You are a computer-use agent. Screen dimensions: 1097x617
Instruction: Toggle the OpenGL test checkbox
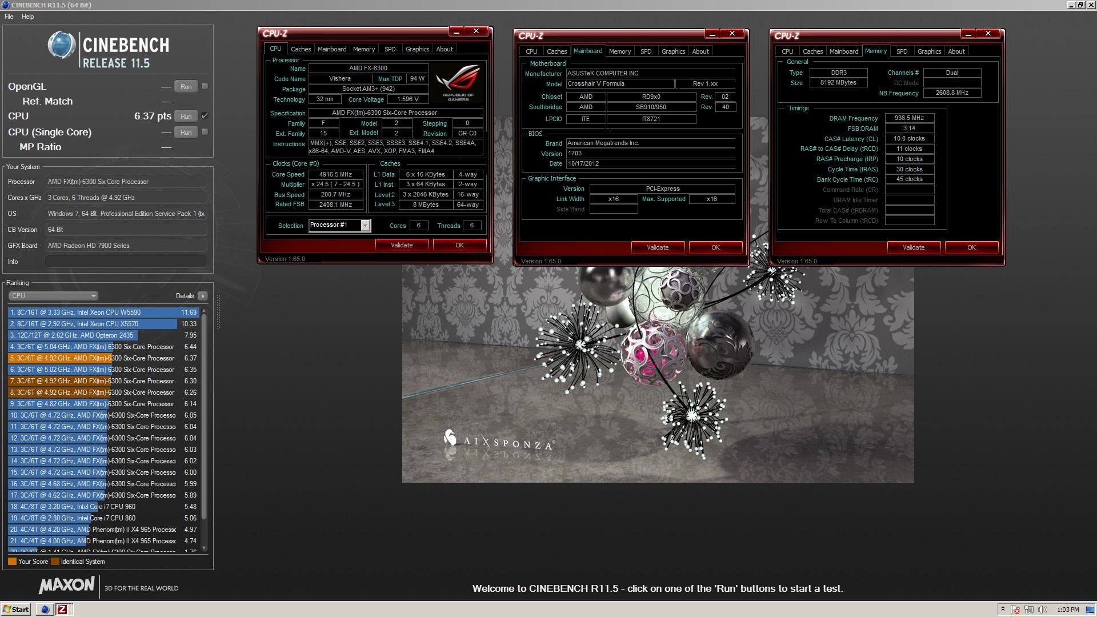(x=205, y=86)
